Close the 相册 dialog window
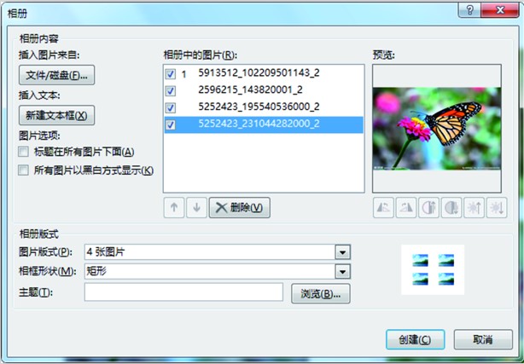Image resolution: width=524 pixels, height=364 pixels. click(499, 11)
